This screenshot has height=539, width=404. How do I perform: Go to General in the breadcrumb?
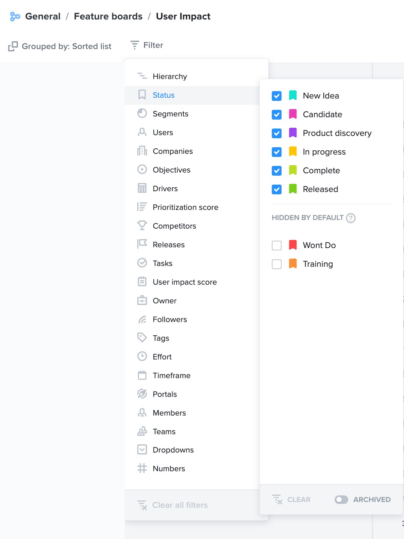tap(43, 16)
